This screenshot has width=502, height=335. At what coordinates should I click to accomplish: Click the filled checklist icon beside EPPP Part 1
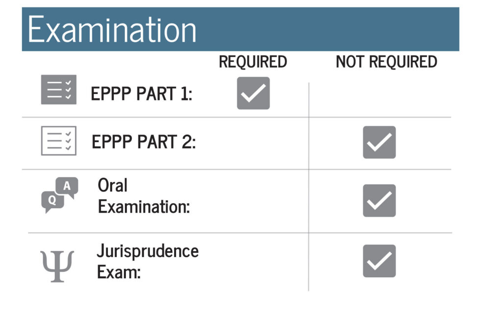(x=58, y=90)
